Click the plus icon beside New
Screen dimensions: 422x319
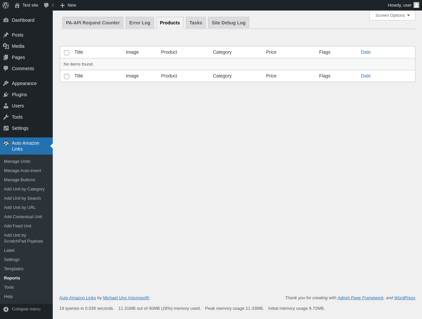point(62,5)
